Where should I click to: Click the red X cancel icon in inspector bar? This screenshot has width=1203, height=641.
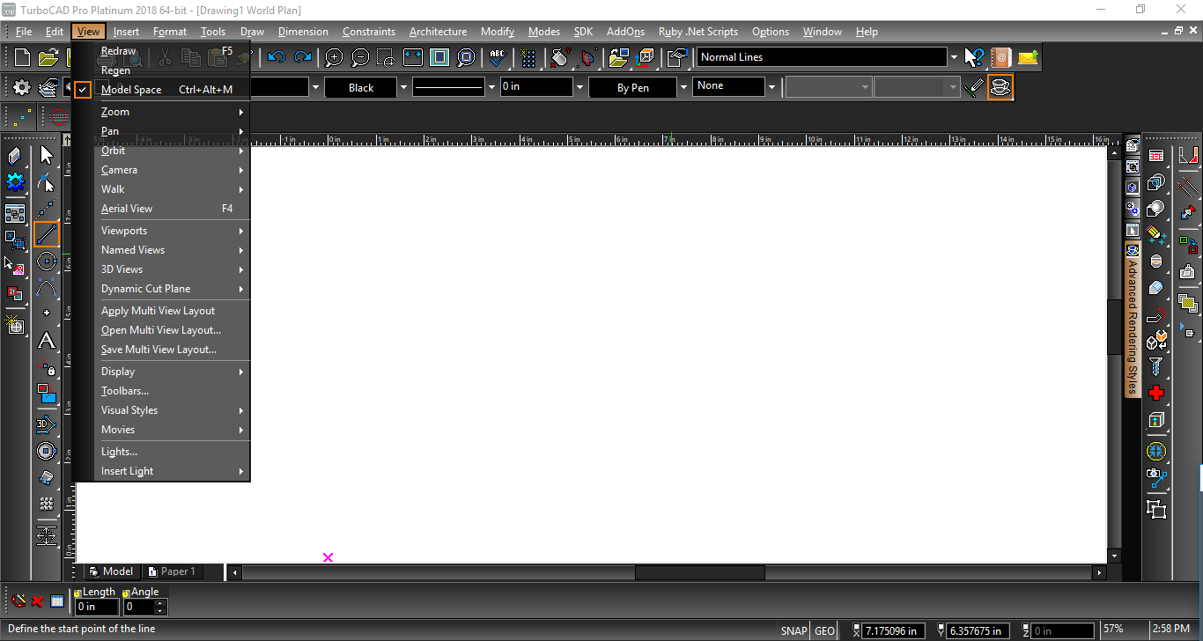click(x=38, y=601)
